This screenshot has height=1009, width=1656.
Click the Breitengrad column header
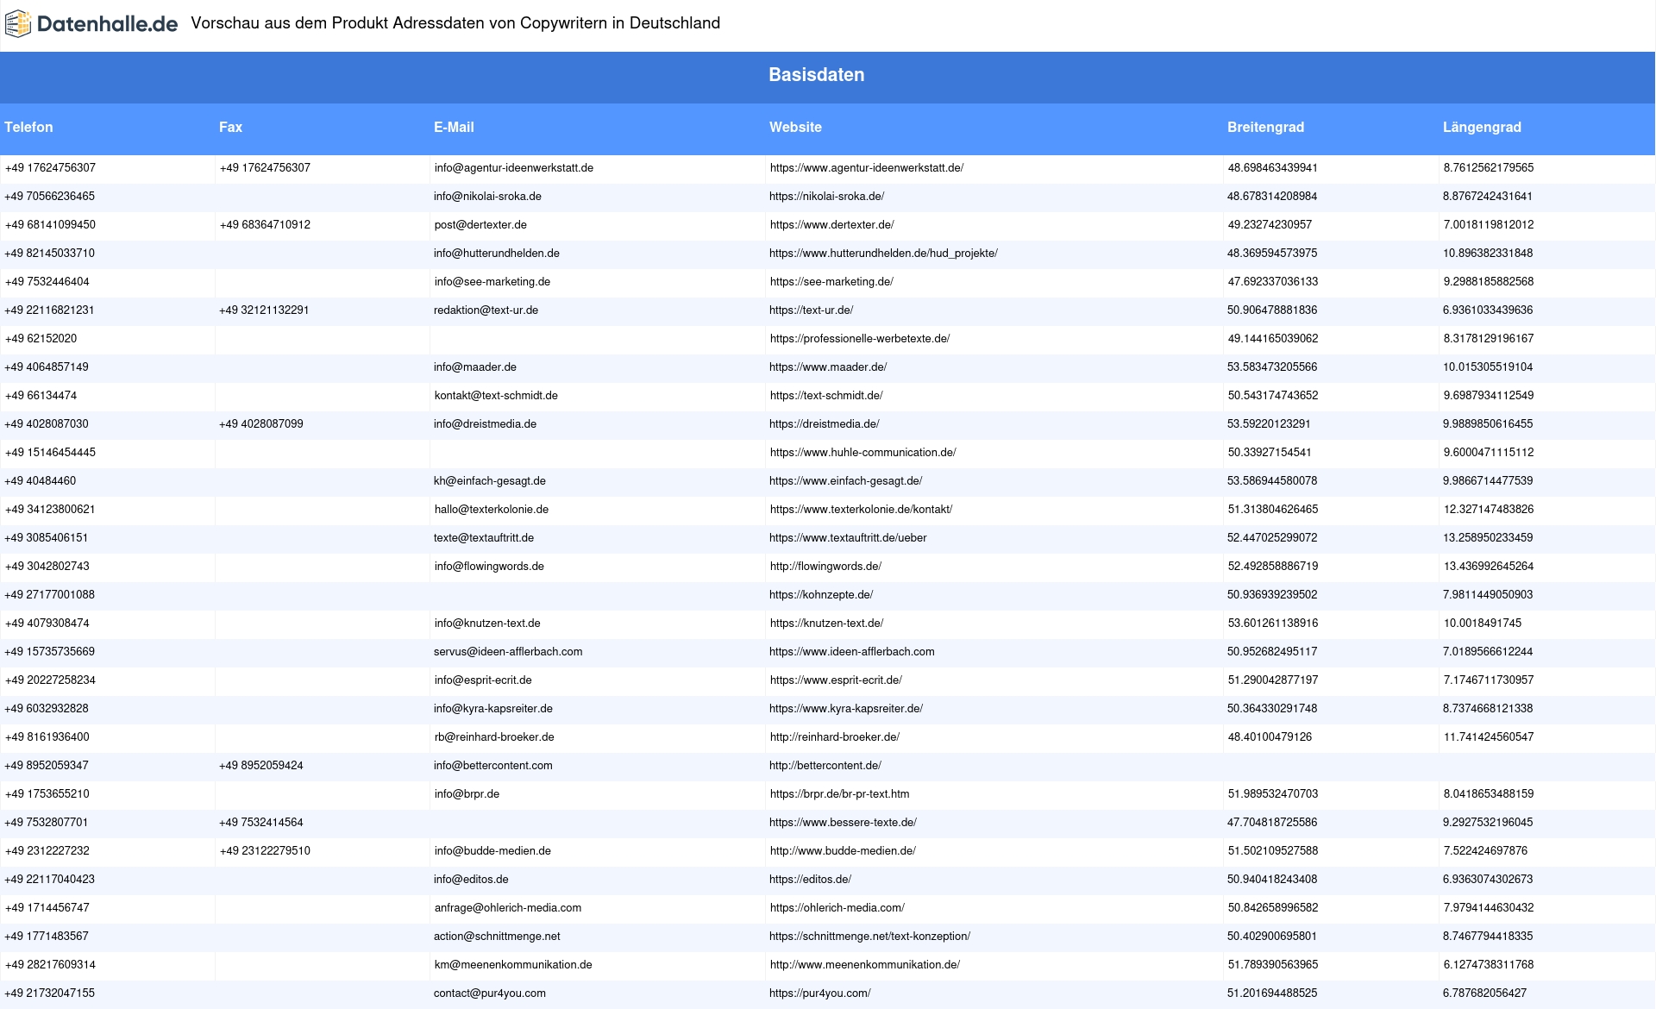pos(1265,128)
